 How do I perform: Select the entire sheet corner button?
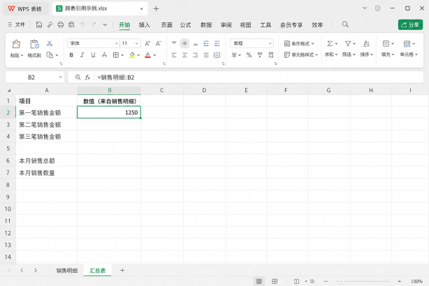[9, 91]
